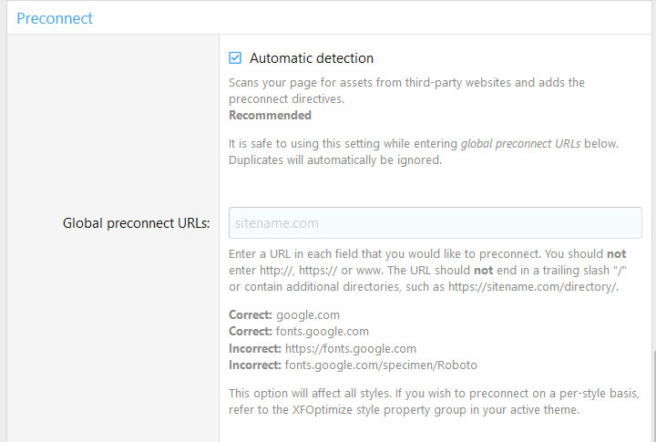
Task: Select the Preconnect section heading
Action: 55,17
